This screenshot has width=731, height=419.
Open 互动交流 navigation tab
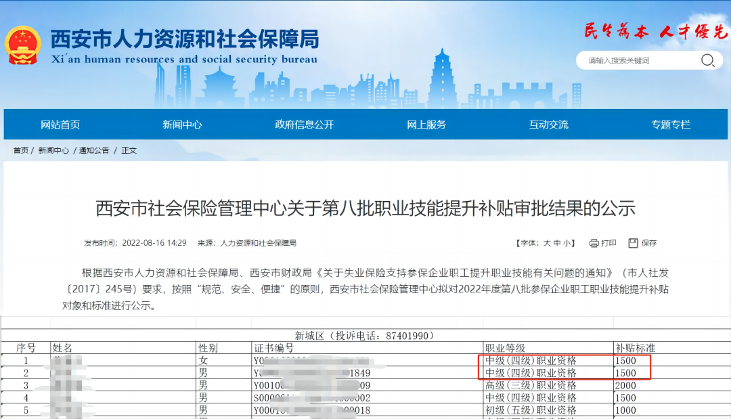coord(548,125)
